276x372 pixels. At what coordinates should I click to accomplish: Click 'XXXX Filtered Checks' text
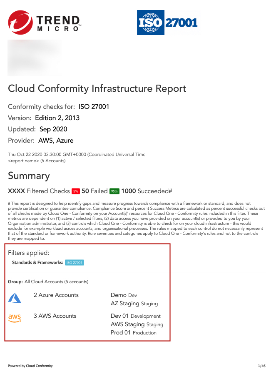pyautogui.click(x=39, y=191)
